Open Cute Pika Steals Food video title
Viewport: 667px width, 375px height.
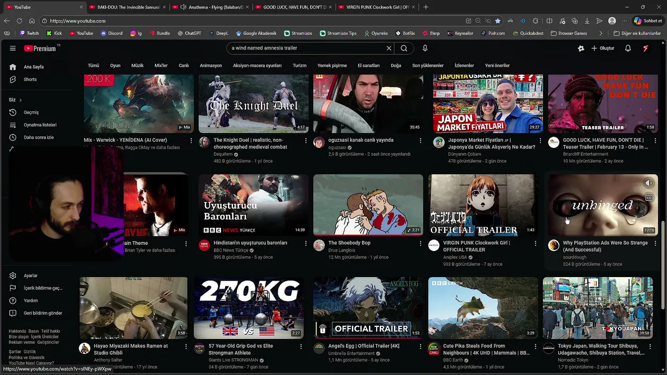(x=486, y=349)
